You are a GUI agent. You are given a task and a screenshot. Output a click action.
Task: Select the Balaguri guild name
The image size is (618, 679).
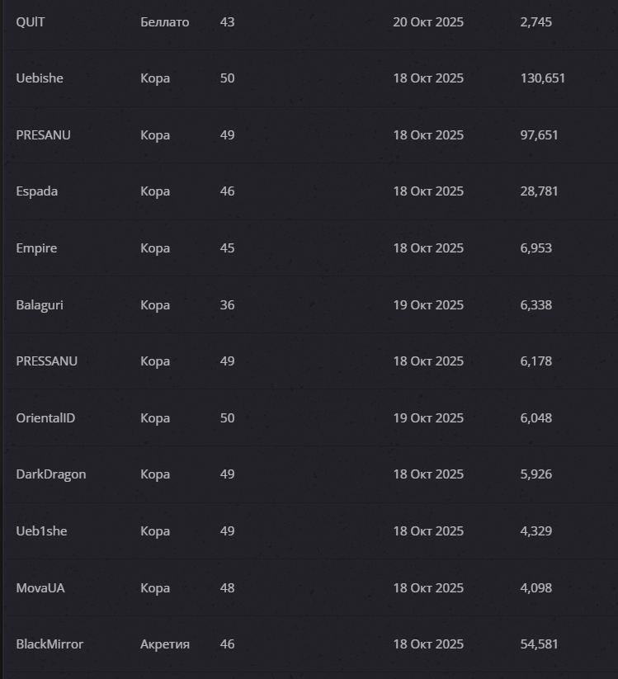pos(40,305)
